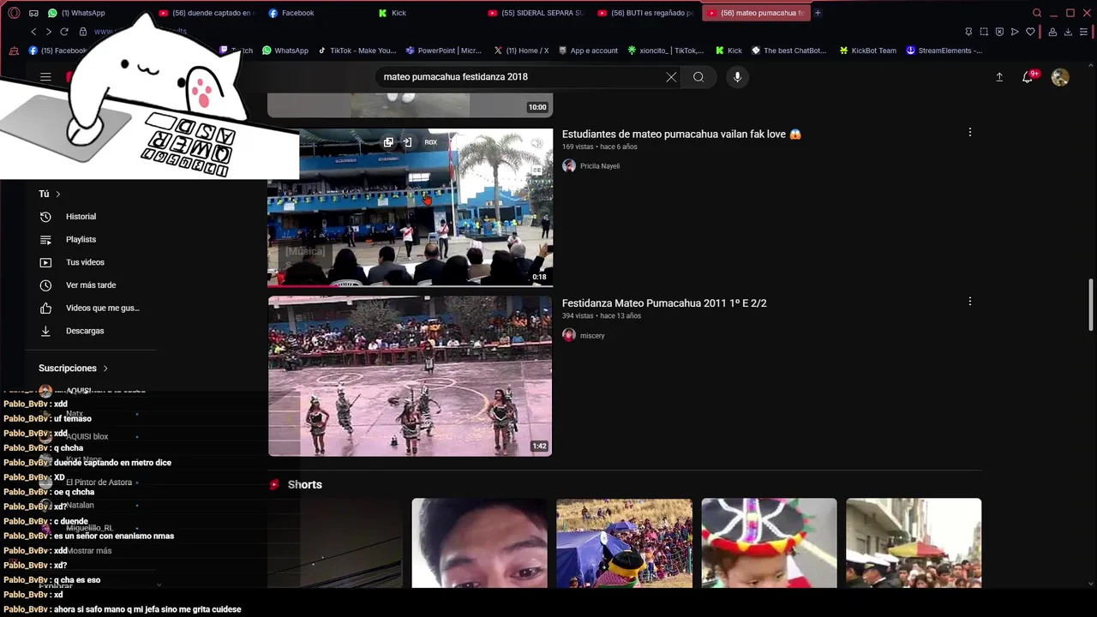Open the account avatar menu

[x=1060, y=77]
